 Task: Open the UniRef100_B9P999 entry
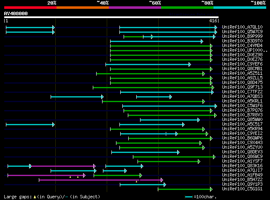coord(242,37)
